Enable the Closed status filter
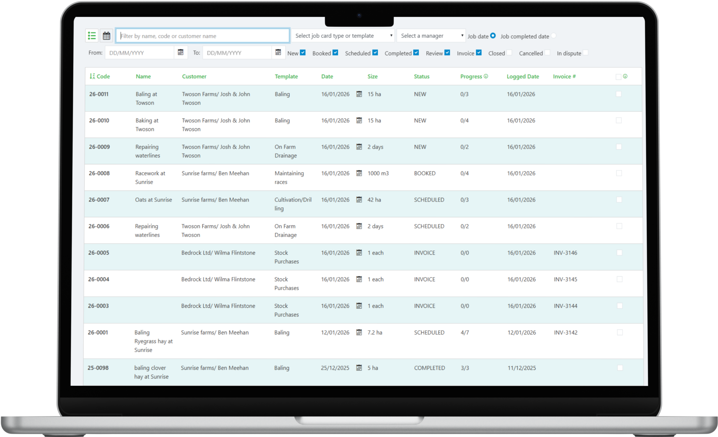 509,53
